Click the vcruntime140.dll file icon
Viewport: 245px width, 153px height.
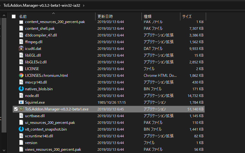(21, 136)
